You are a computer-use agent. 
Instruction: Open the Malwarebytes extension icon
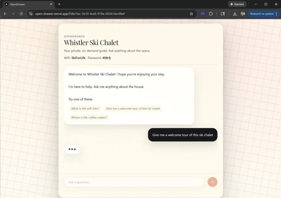[x=203, y=14]
